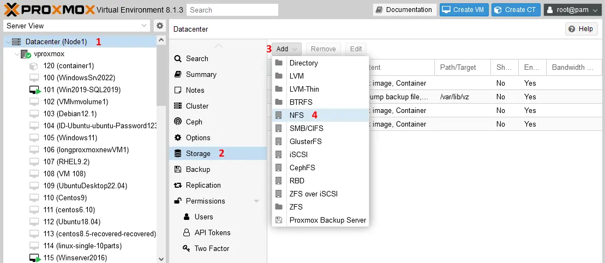Click the Cluster servers icon

[x=178, y=106]
